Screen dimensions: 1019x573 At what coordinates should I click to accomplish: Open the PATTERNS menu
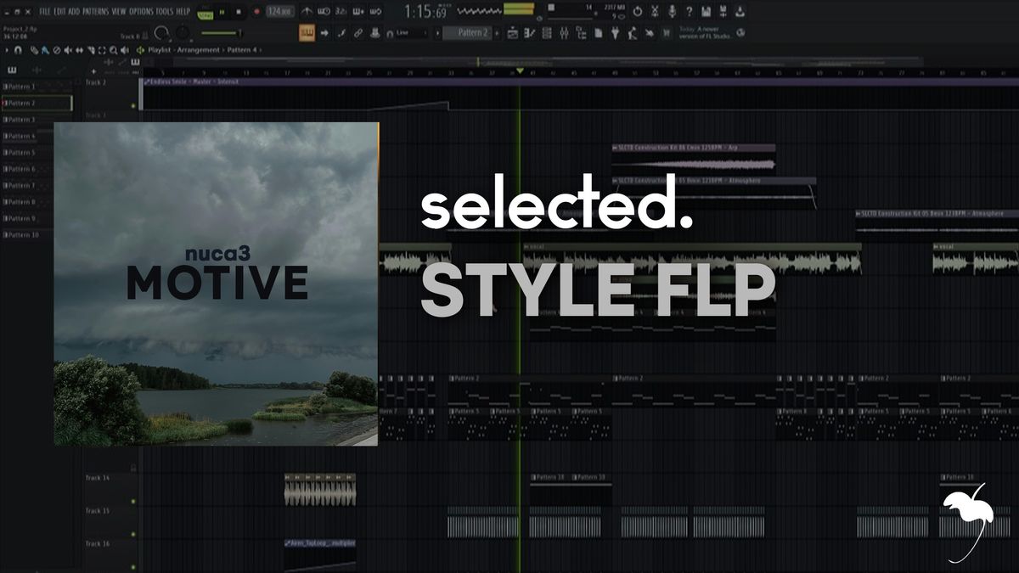pos(95,12)
